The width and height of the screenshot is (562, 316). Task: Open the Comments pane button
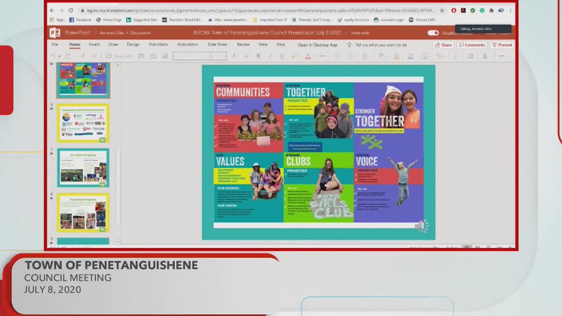[x=472, y=45]
